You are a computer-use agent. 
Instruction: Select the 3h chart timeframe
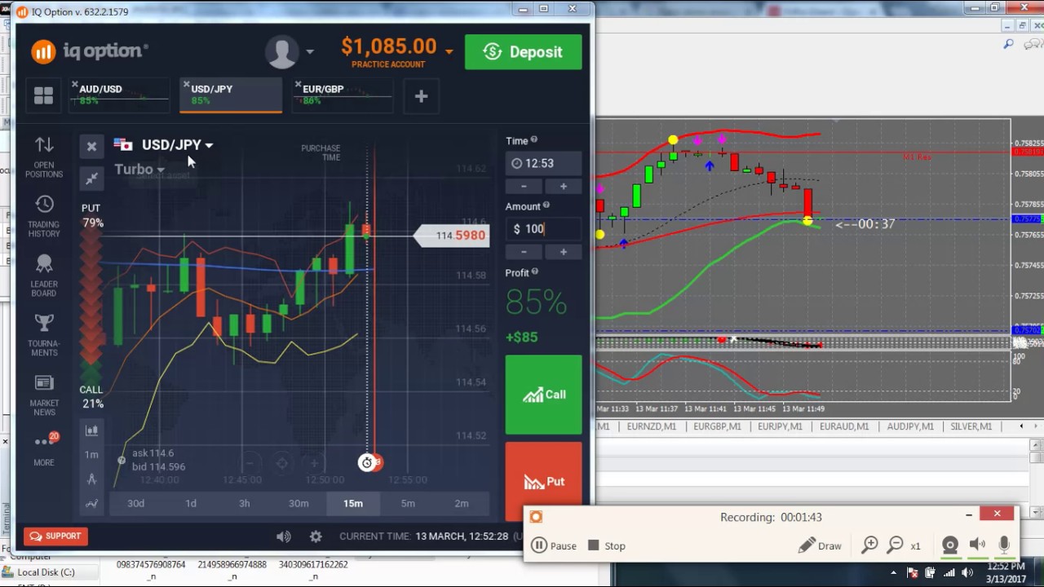[x=244, y=503]
